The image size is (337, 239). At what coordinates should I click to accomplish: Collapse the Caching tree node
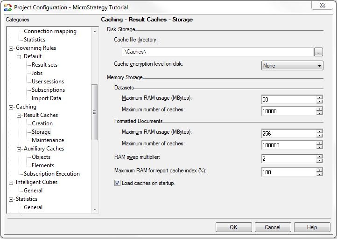pos(11,107)
